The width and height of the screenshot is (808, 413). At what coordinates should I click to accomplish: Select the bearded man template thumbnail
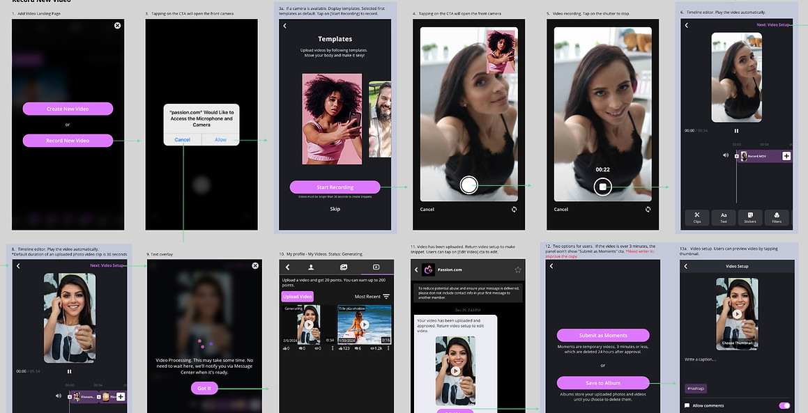(380, 119)
